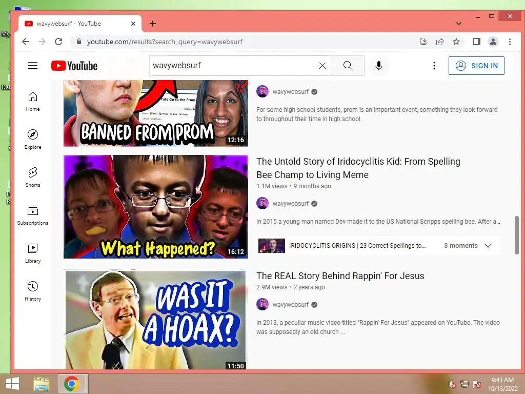Reload the current page
Screen dimensions: 525x394
click(58, 42)
